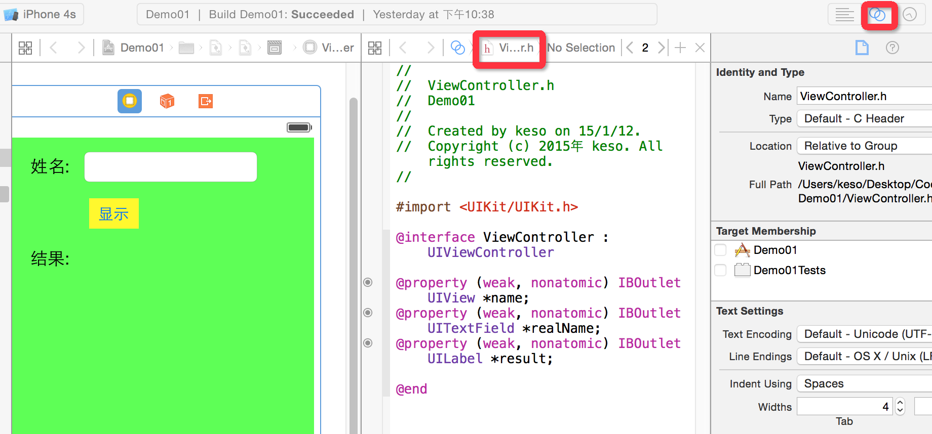Enable Demo01 target membership
This screenshot has width=932, height=434.
click(720, 250)
